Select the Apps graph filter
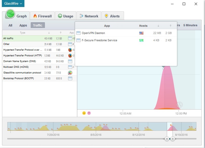The image size is (205, 148). pyautogui.click(x=23, y=25)
